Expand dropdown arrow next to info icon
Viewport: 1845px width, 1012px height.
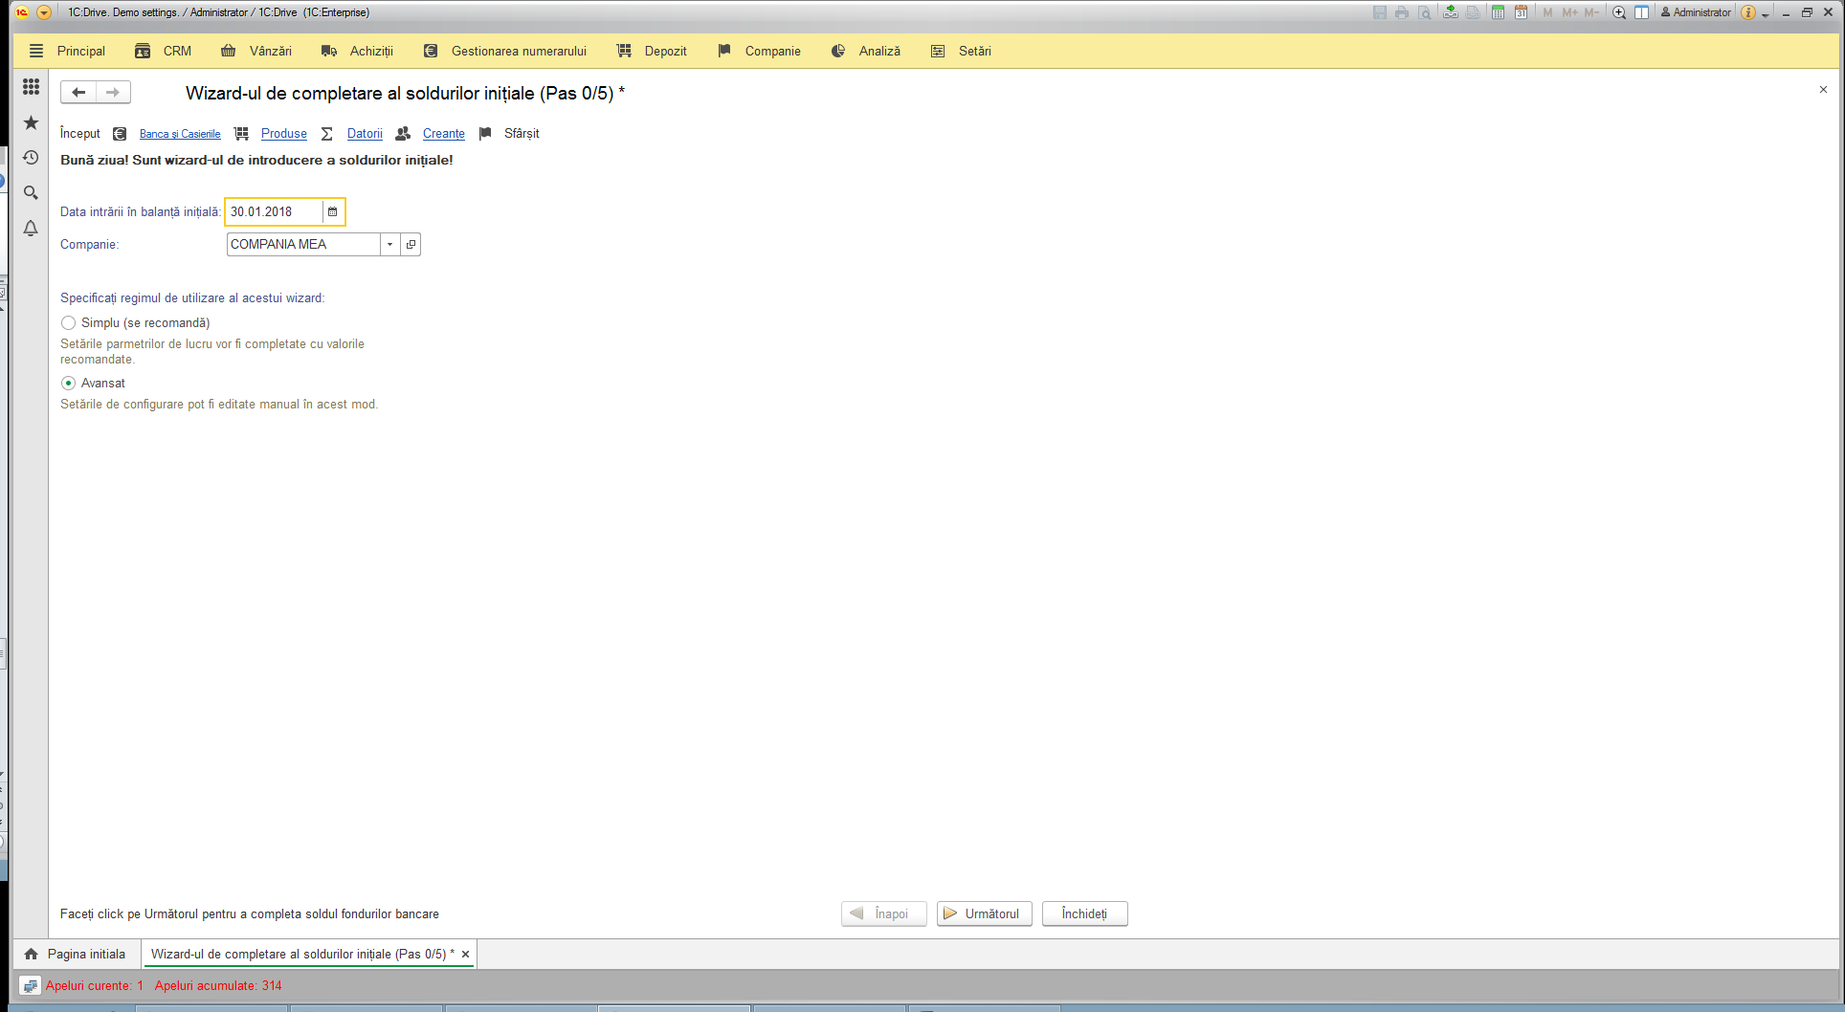pyautogui.click(x=1766, y=14)
